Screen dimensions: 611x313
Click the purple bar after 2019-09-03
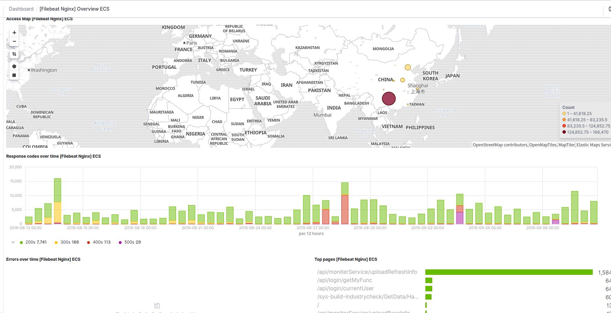[x=459, y=218]
